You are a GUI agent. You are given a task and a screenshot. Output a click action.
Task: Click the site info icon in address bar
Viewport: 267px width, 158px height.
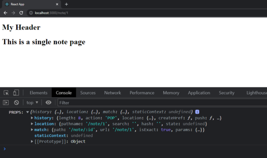click(31, 13)
